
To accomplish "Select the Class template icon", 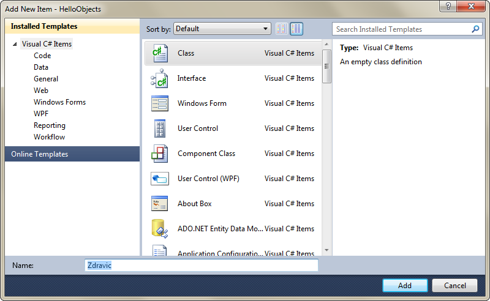I will (160, 53).
